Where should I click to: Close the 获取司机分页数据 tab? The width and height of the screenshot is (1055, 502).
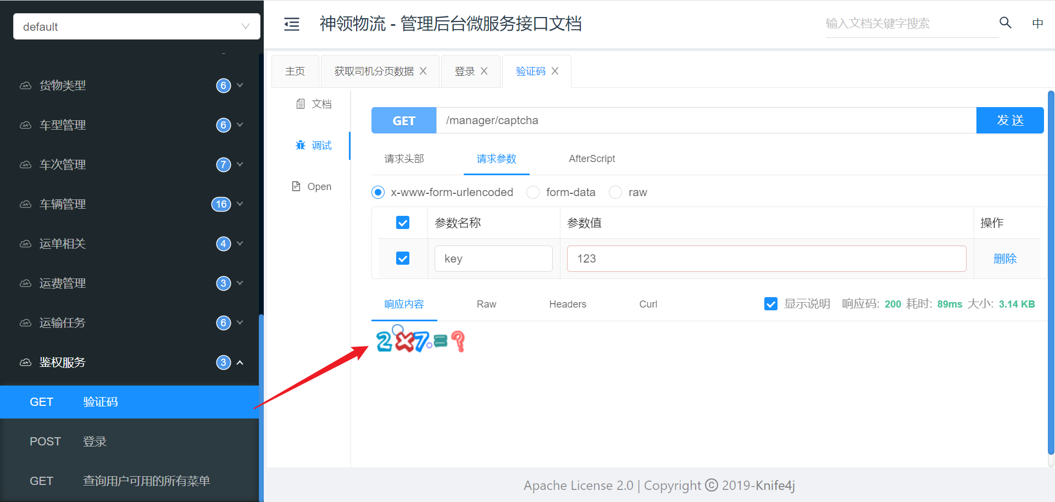(x=423, y=71)
